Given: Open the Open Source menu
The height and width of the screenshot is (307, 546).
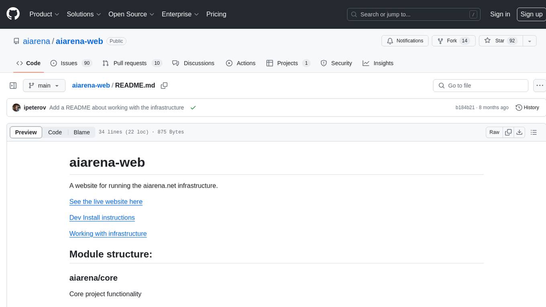Looking at the screenshot, I should (131, 14).
